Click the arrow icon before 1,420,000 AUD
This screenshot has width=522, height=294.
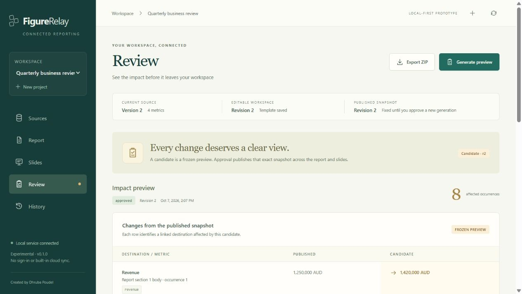(x=393, y=273)
